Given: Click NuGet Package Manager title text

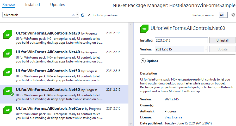Looking at the screenshot, I should (174, 5).
